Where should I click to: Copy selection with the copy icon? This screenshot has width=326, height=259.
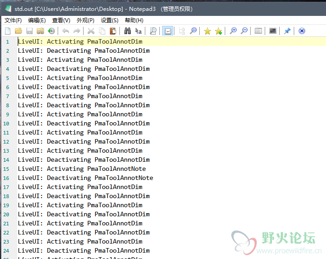click(102, 31)
